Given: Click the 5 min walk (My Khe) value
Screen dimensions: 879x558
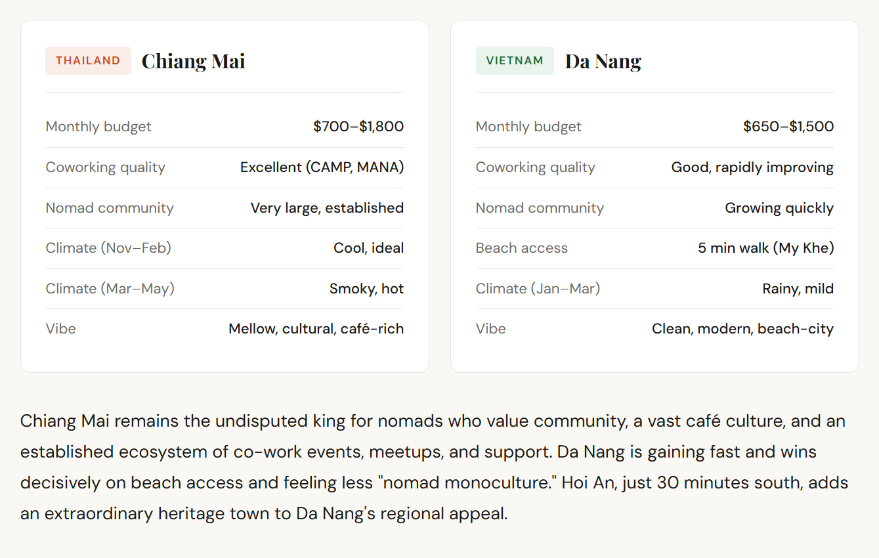Looking at the screenshot, I should [x=765, y=248].
